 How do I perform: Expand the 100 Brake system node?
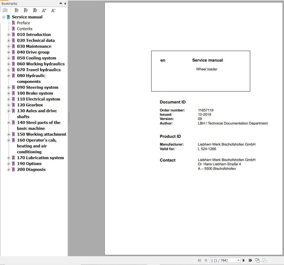click(x=9, y=93)
